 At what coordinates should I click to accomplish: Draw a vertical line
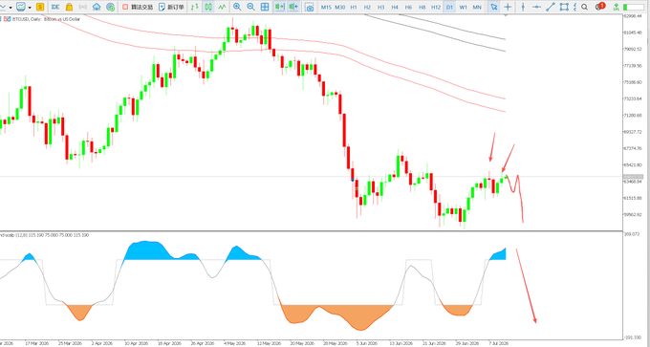[x=523, y=7]
